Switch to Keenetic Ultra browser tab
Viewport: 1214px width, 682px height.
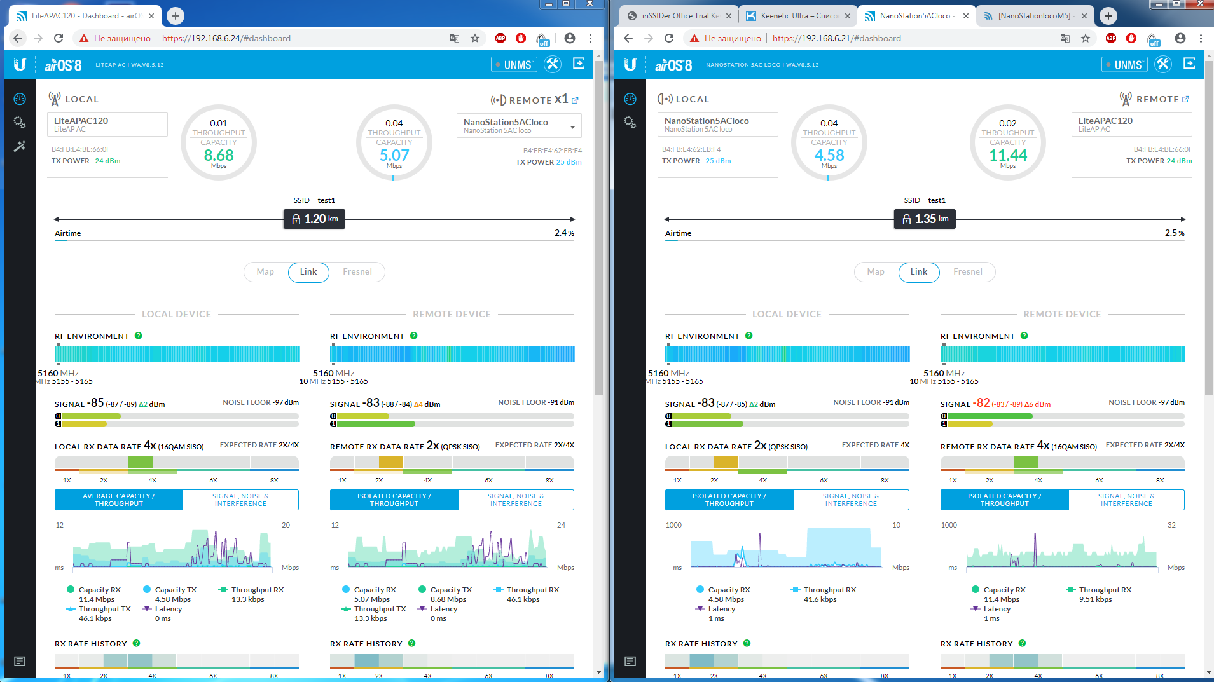[x=798, y=16]
